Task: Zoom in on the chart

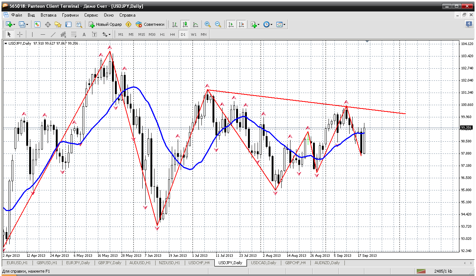Action: click(x=208, y=24)
